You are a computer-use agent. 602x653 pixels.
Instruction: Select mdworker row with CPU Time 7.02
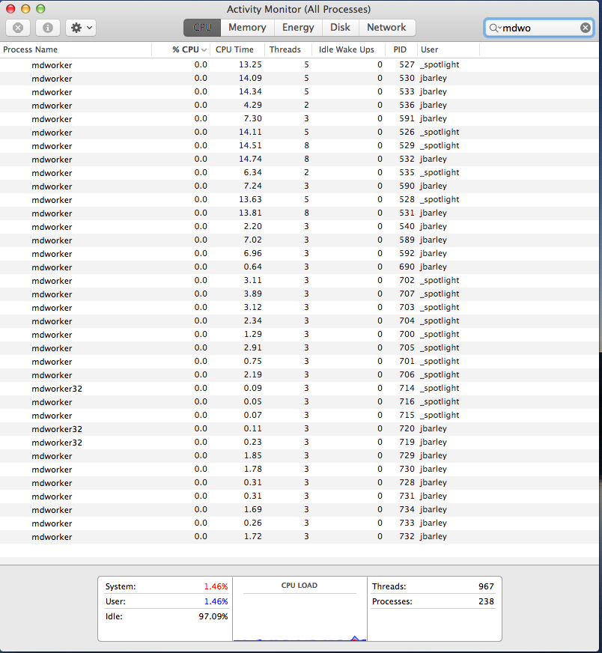click(300, 240)
